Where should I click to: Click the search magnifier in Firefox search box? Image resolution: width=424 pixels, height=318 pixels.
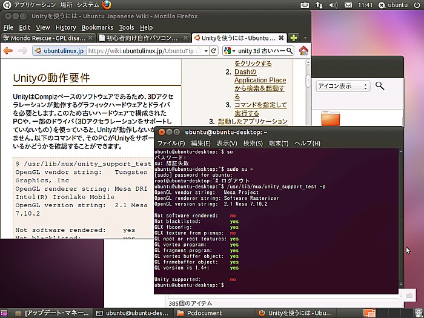pyautogui.click(x=290, y=50)
